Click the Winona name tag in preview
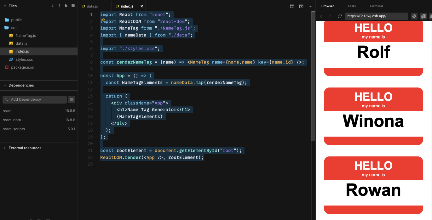This screenshot has width=432, height=220. (373, 116)
